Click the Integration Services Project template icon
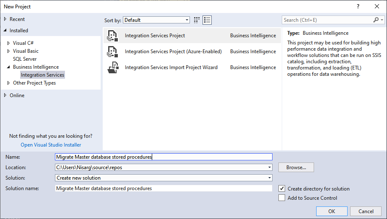 112,36
